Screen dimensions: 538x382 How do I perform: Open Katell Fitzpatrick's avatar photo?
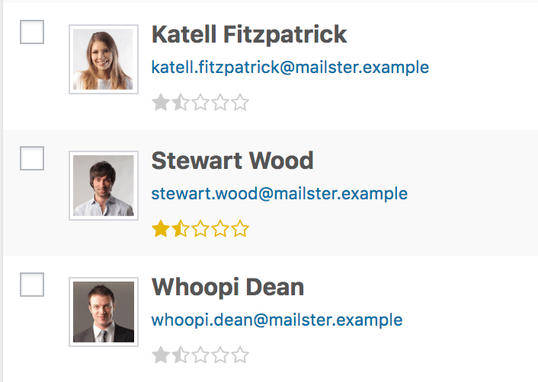point(104,59)
